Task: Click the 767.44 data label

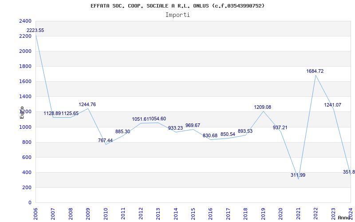Action: (105, 140)
